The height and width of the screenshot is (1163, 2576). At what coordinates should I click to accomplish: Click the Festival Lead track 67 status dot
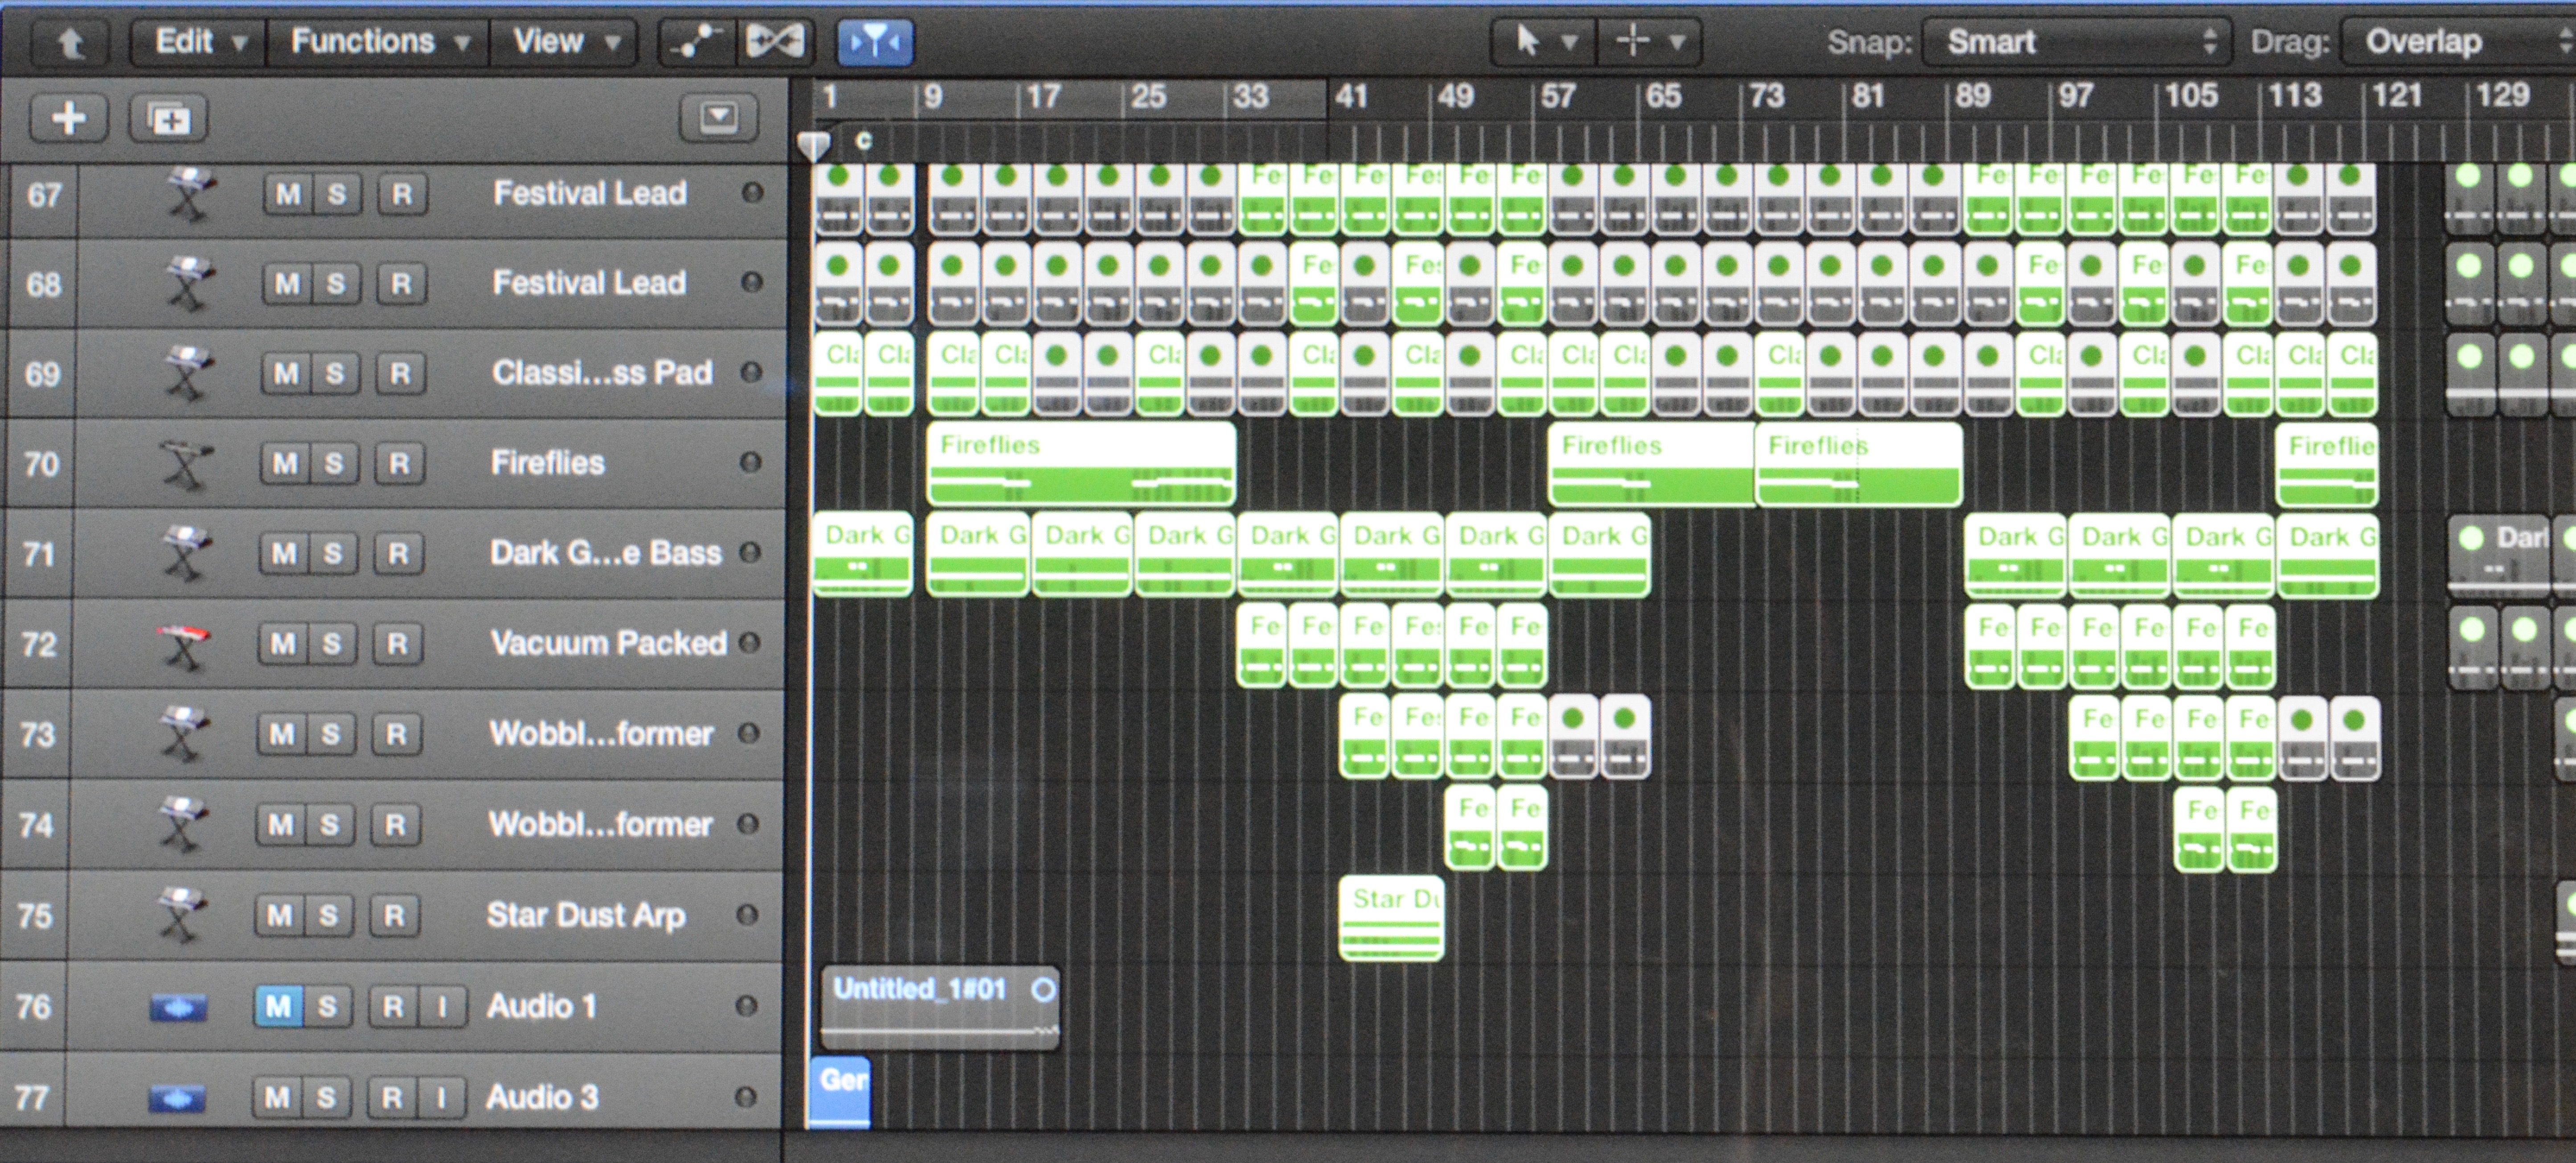point(752,193)
